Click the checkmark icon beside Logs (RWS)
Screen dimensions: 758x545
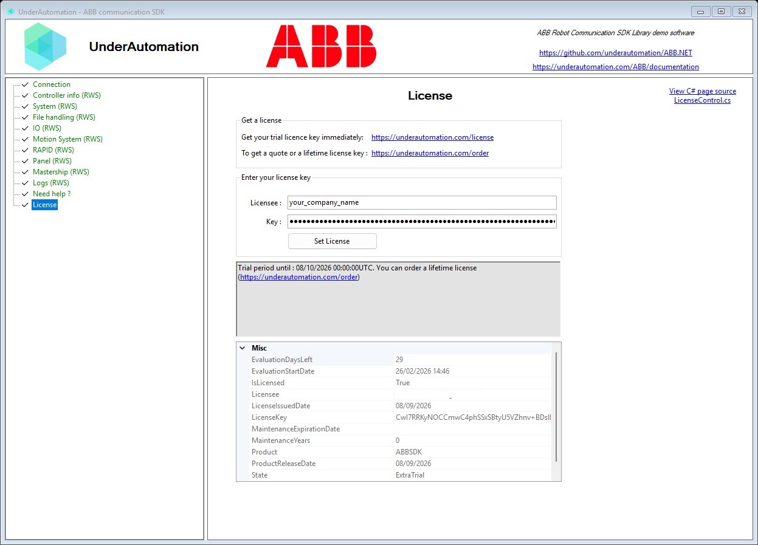[26, 183]
